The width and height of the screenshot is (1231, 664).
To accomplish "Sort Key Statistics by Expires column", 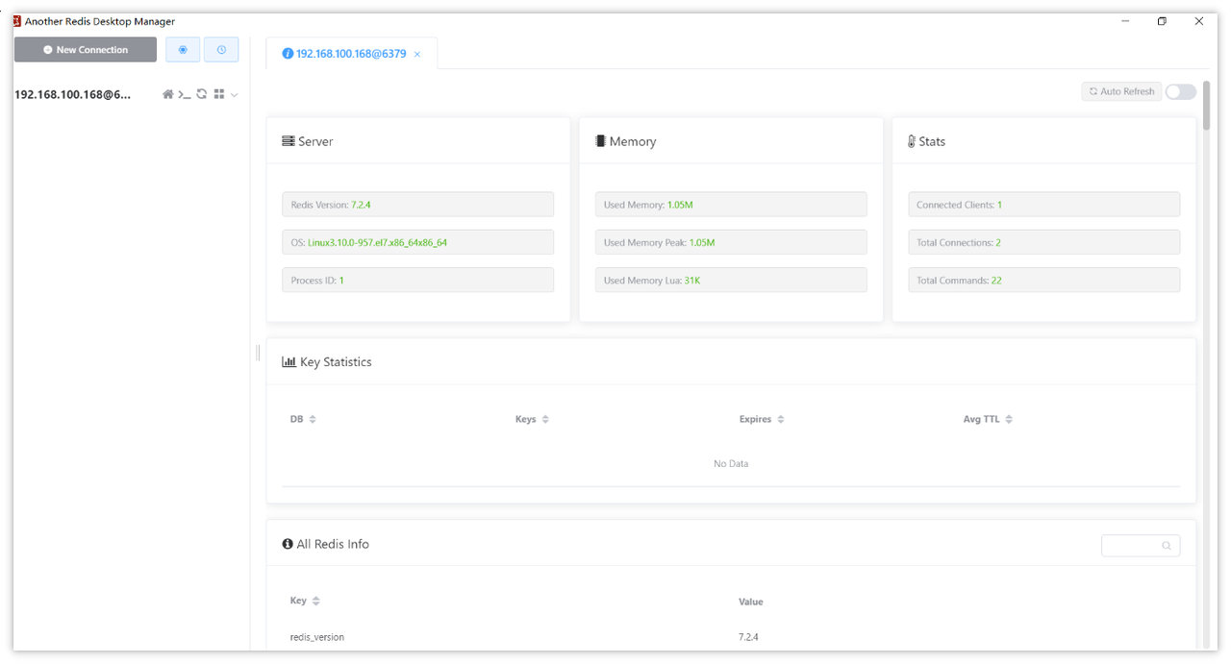I will [x=781, y=420].
